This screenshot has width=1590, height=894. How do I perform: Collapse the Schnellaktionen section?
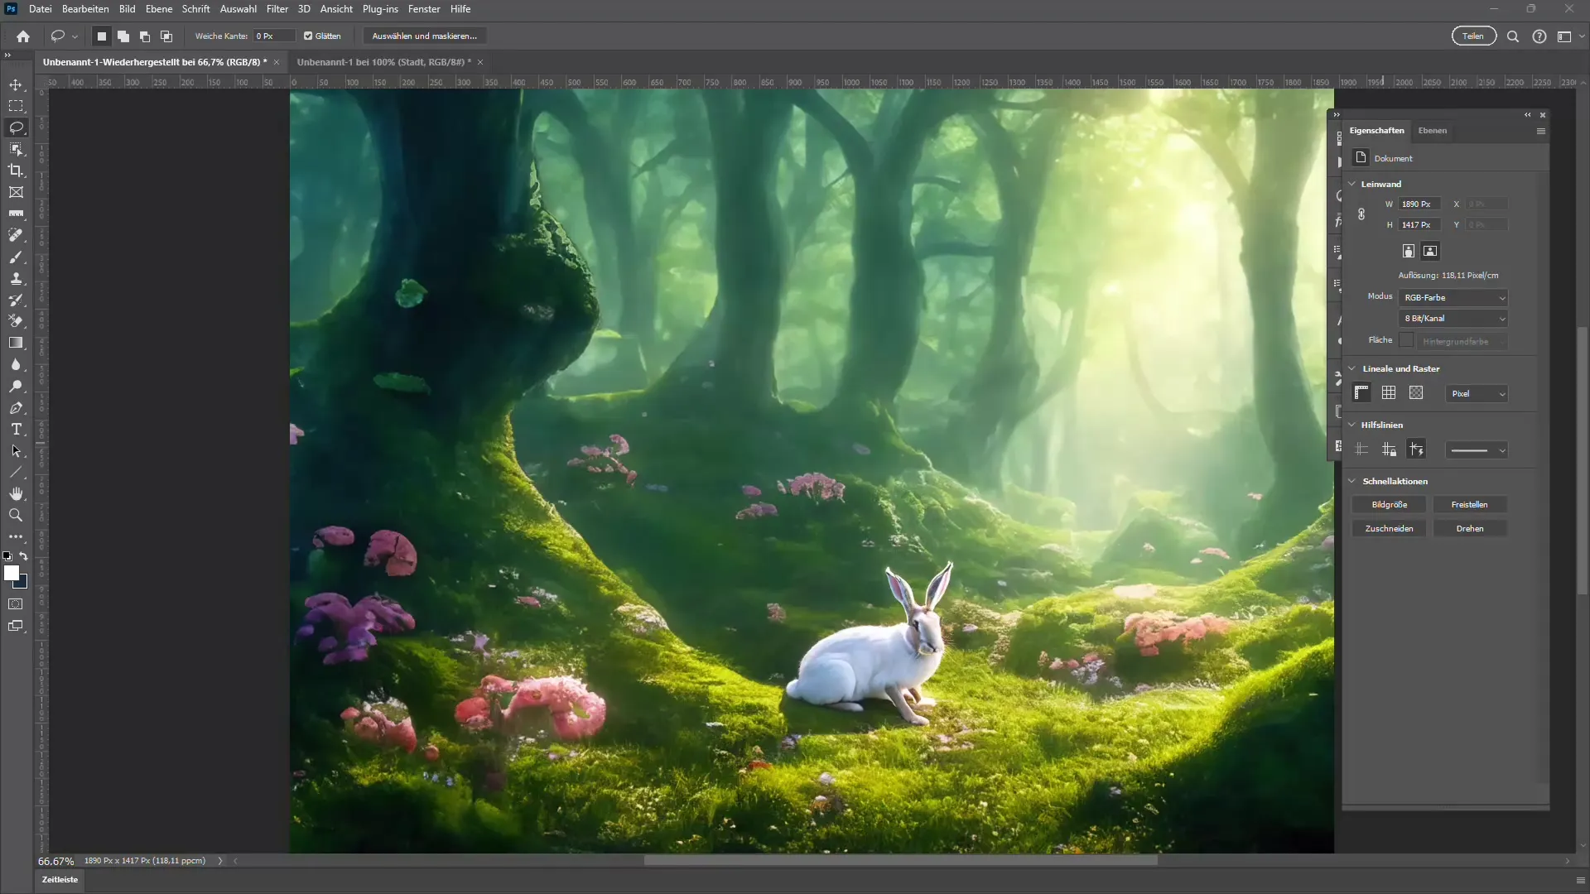click(x=1352, y=481)
